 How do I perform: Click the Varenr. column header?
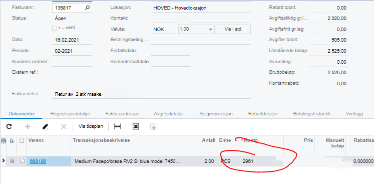[49, 145]
